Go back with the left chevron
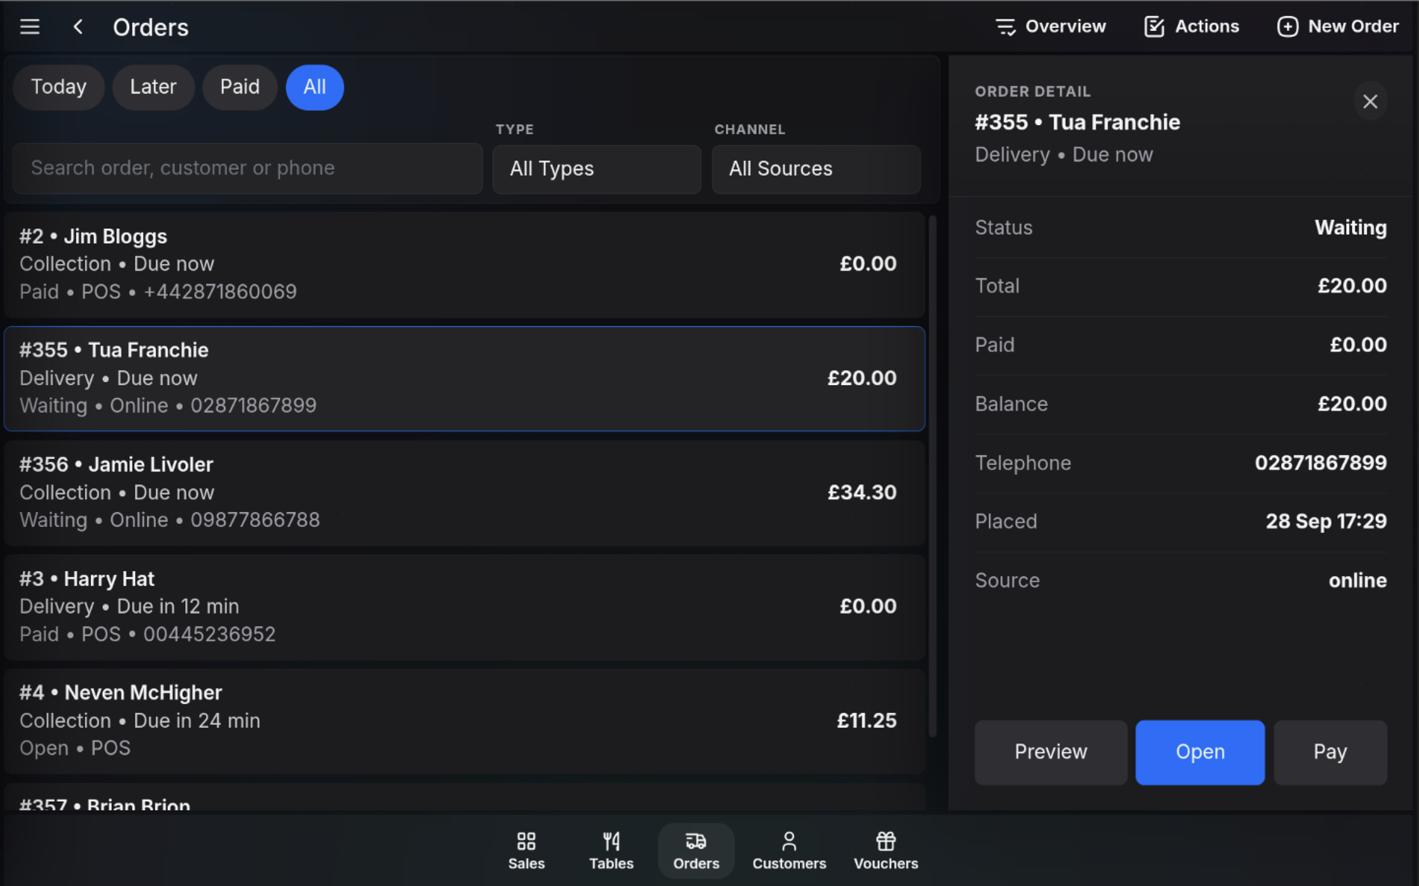 coord(78,27)
